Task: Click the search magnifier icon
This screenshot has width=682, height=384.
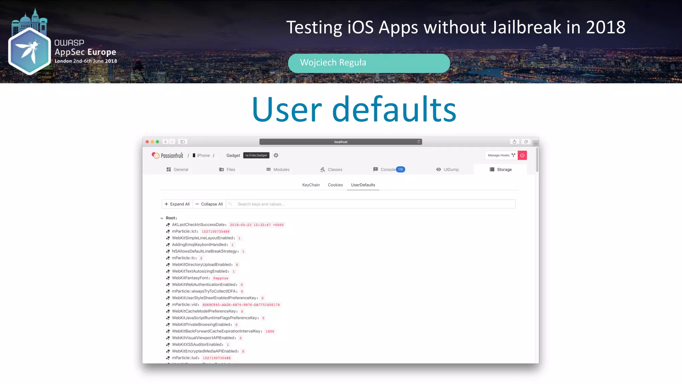Action: pyautogui.click(x=230, y=204)
